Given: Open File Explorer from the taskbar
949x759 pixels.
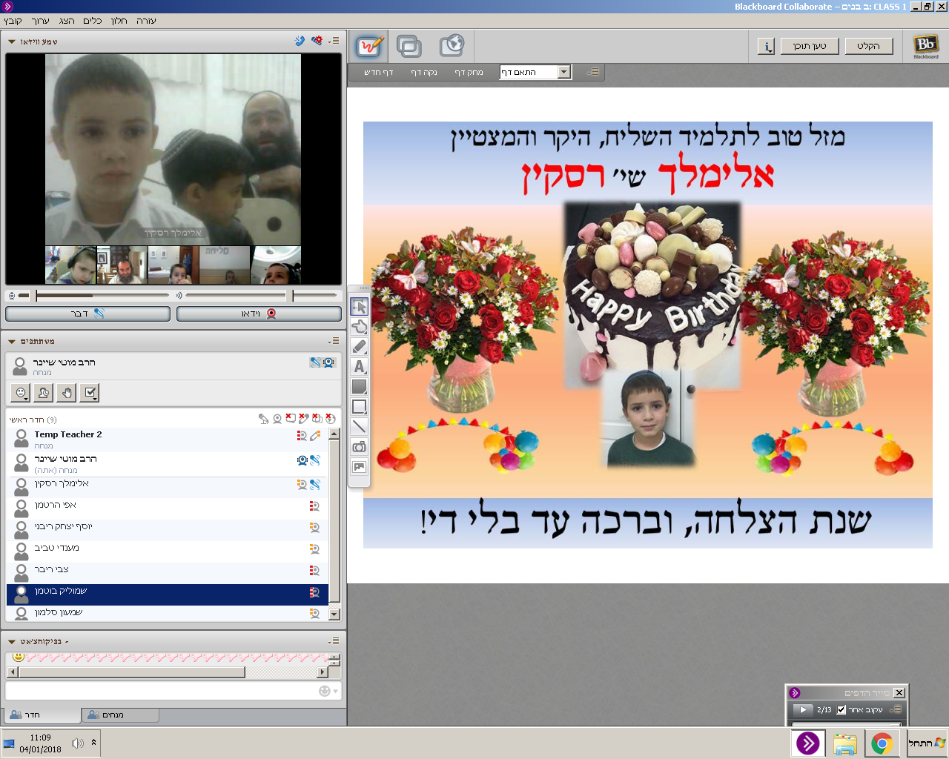Looking at the screenshot, I should click(x=844, y=743).
